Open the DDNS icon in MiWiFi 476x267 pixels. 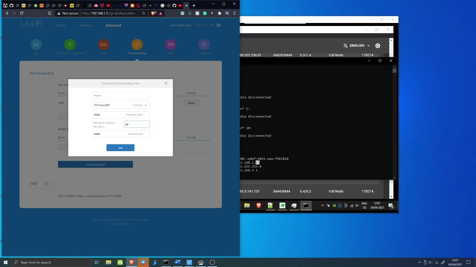tap(103, 44)
